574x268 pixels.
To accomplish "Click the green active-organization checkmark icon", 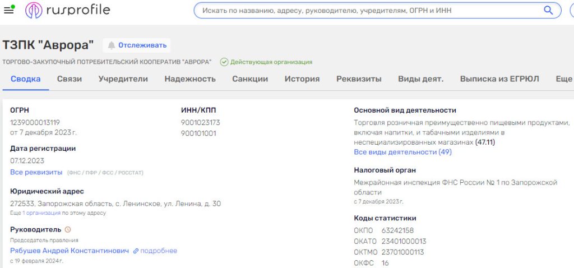I will [224, 62].
